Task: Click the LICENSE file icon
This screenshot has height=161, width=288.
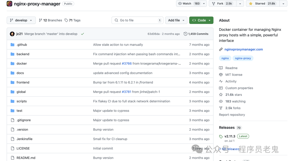Action: (x=13, y=148)
